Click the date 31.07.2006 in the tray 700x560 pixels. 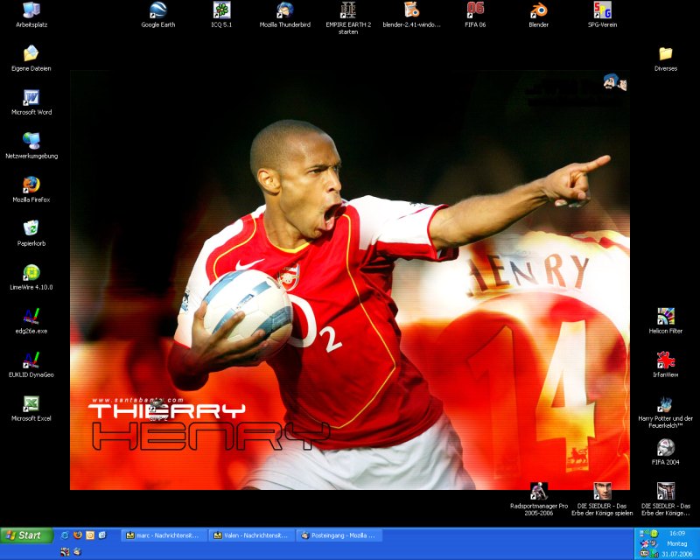[x=676, y=554]
